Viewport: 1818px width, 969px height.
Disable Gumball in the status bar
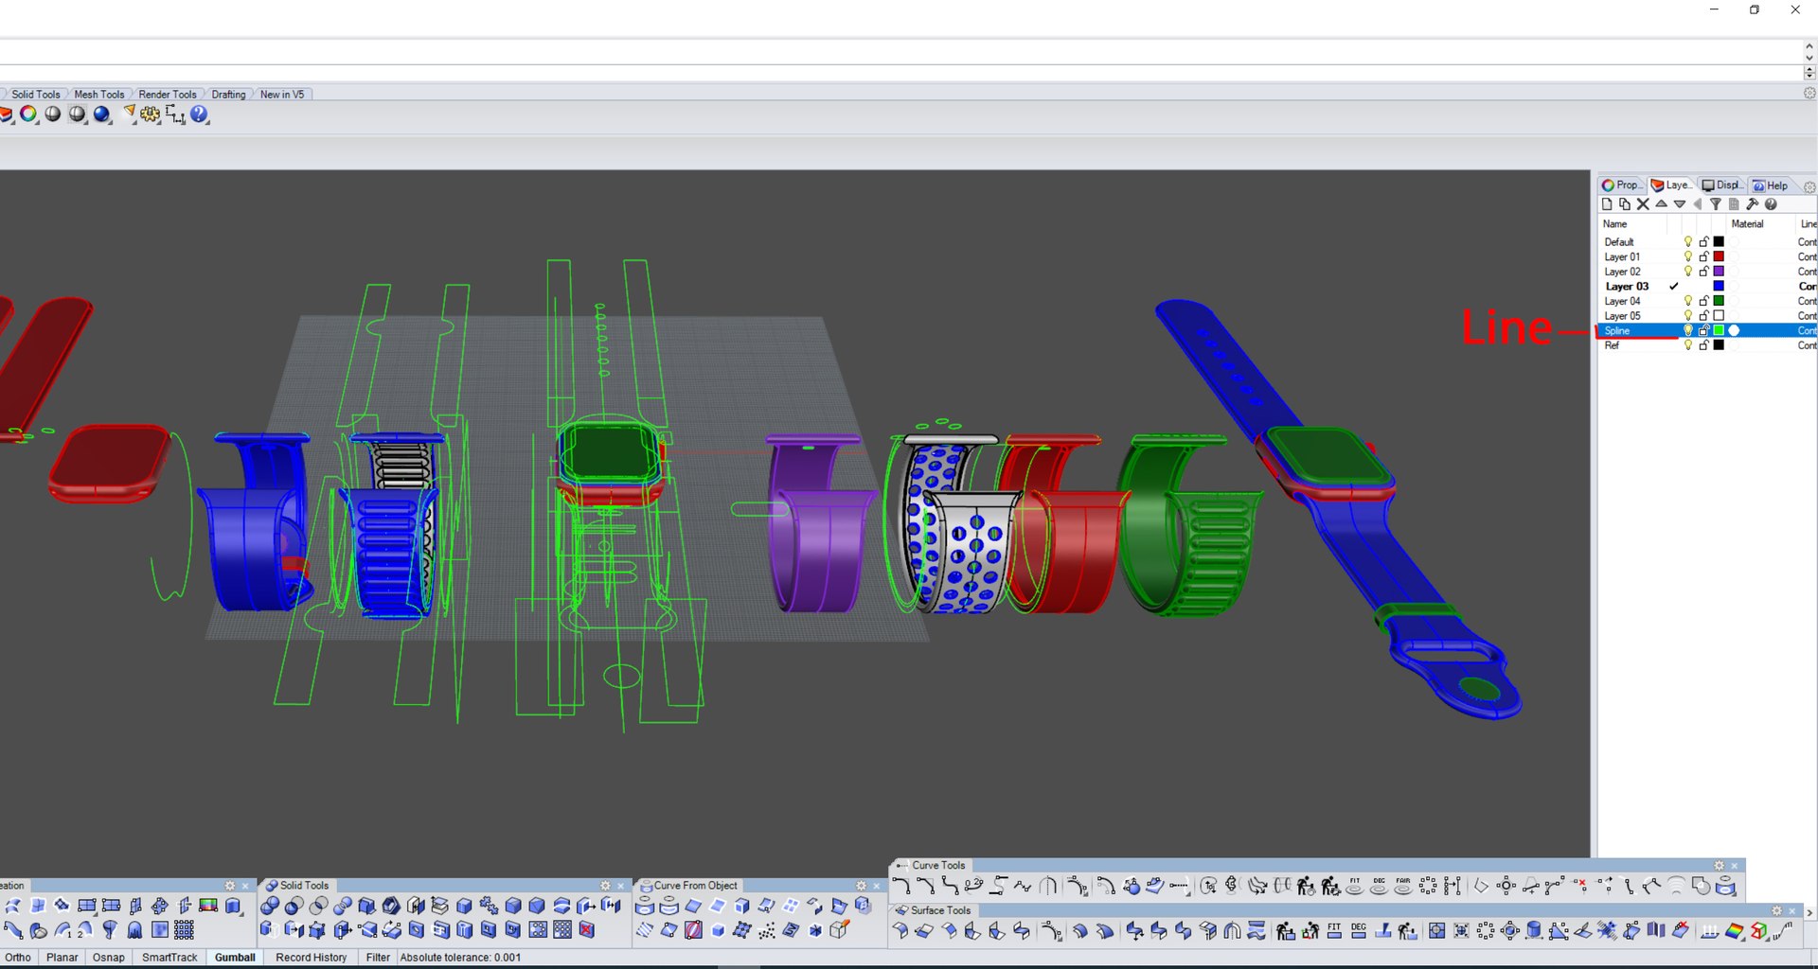235,958
